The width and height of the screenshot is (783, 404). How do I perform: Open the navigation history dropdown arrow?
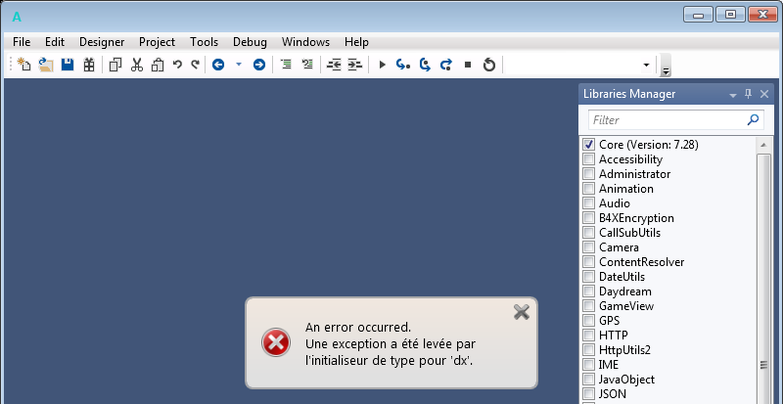coord(239,65)
